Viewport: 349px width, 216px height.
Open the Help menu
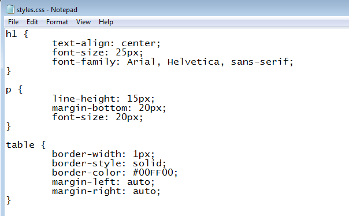point(106,22)
